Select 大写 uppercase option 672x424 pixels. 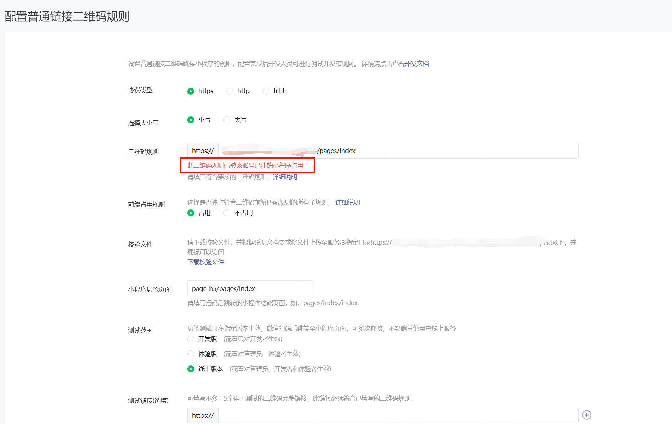click(227, 120)
